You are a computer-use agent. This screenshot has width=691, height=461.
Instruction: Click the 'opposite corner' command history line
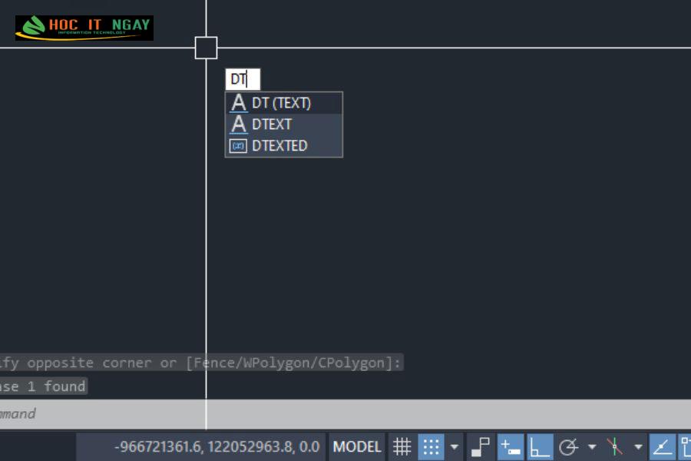pos(201,363)
